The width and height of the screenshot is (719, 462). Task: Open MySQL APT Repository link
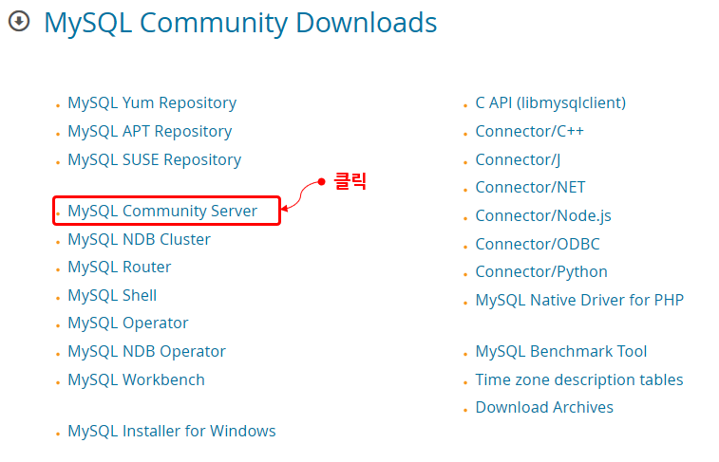pos(149,132)
